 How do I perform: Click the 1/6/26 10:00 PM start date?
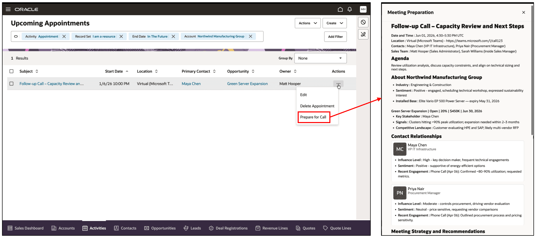[x=114, y=84]
